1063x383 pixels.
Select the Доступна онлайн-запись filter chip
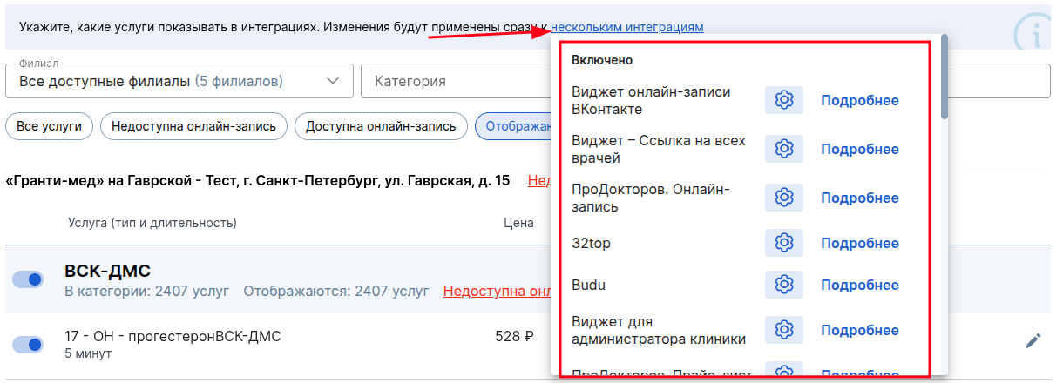tap(381, 126)
